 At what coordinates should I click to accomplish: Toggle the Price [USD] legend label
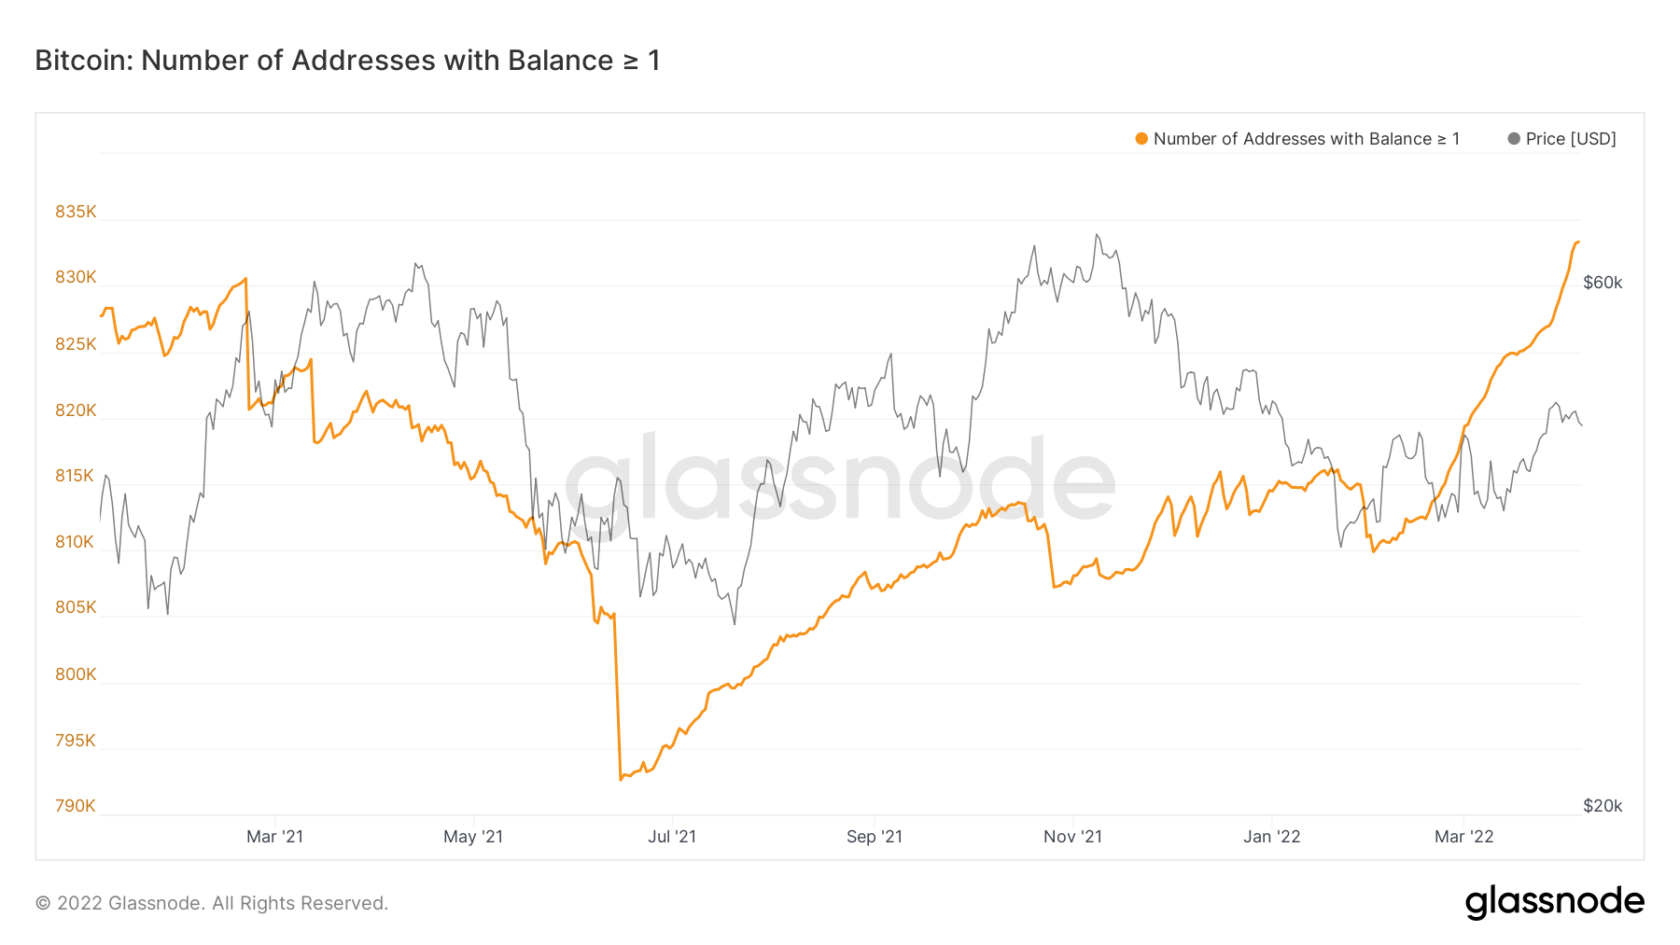pos(1571,139)
